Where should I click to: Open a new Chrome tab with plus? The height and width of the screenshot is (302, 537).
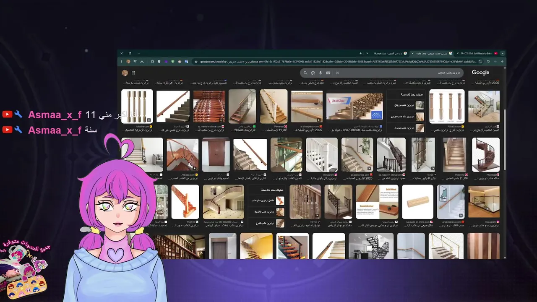(360, 53)
